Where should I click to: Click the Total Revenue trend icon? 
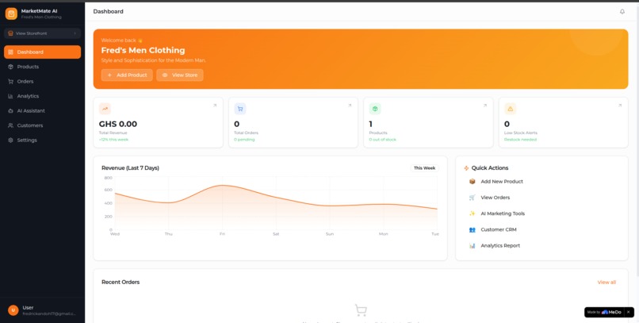(105, 109)
